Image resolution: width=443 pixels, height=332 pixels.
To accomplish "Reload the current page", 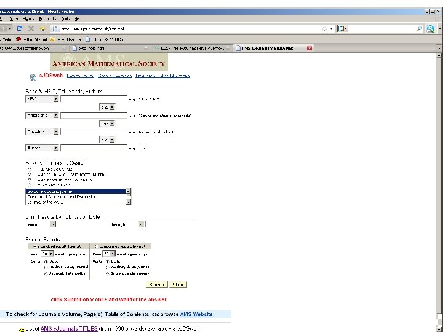I will (x=19, y=28).
